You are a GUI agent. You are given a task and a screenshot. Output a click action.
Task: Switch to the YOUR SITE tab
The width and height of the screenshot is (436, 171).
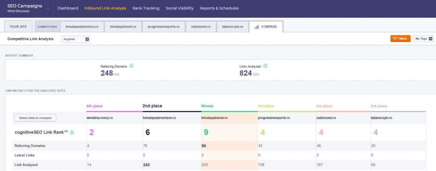coord(18,27)
